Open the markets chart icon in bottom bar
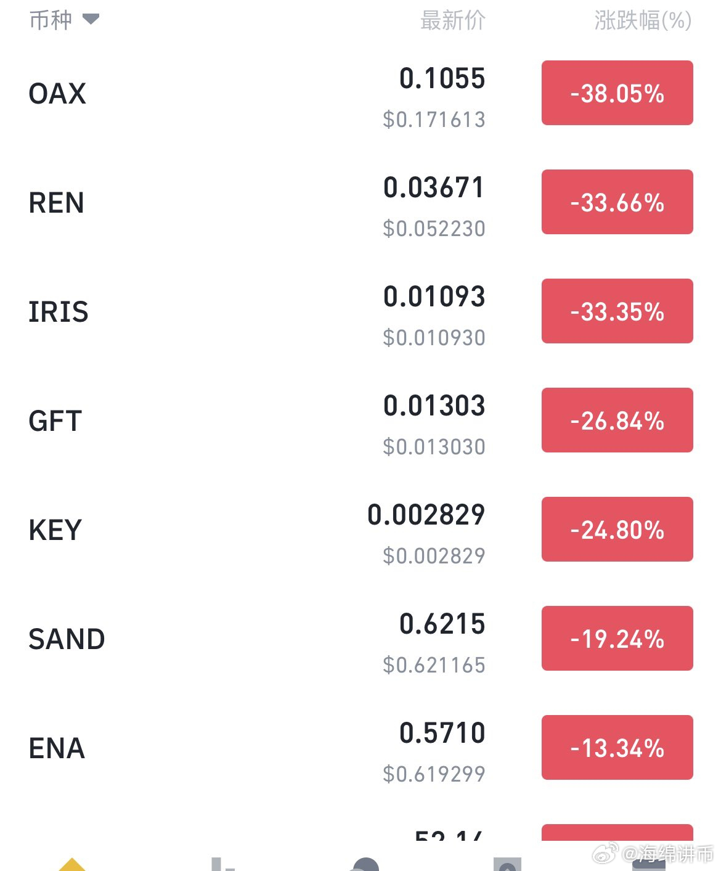This screenshot has width=721, height=871. point(222,864)
